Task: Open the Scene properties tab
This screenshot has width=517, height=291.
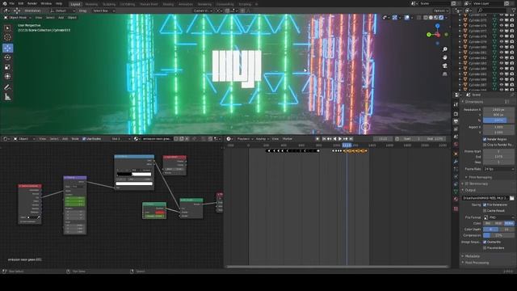Action: (x=456, y=137)
